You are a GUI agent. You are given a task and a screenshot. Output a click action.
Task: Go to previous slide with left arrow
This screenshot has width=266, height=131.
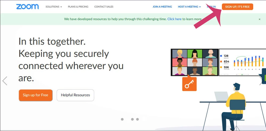pos(5,81)
